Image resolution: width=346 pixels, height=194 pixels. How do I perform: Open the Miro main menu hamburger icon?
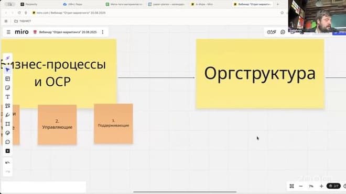[8, 32]
